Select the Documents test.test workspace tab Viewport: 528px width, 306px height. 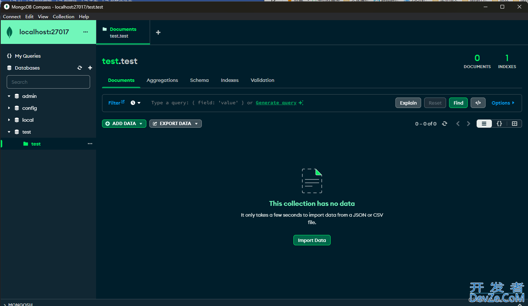pyautogui.click(x=123, y=32)
